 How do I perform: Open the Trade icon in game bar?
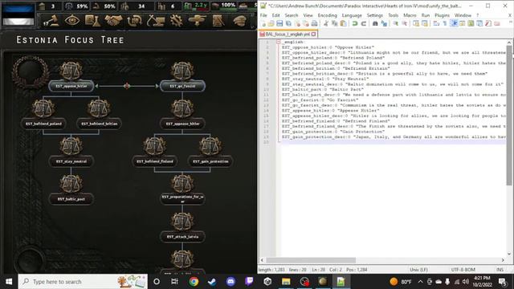pyautogui.click(x=134, y=21)
